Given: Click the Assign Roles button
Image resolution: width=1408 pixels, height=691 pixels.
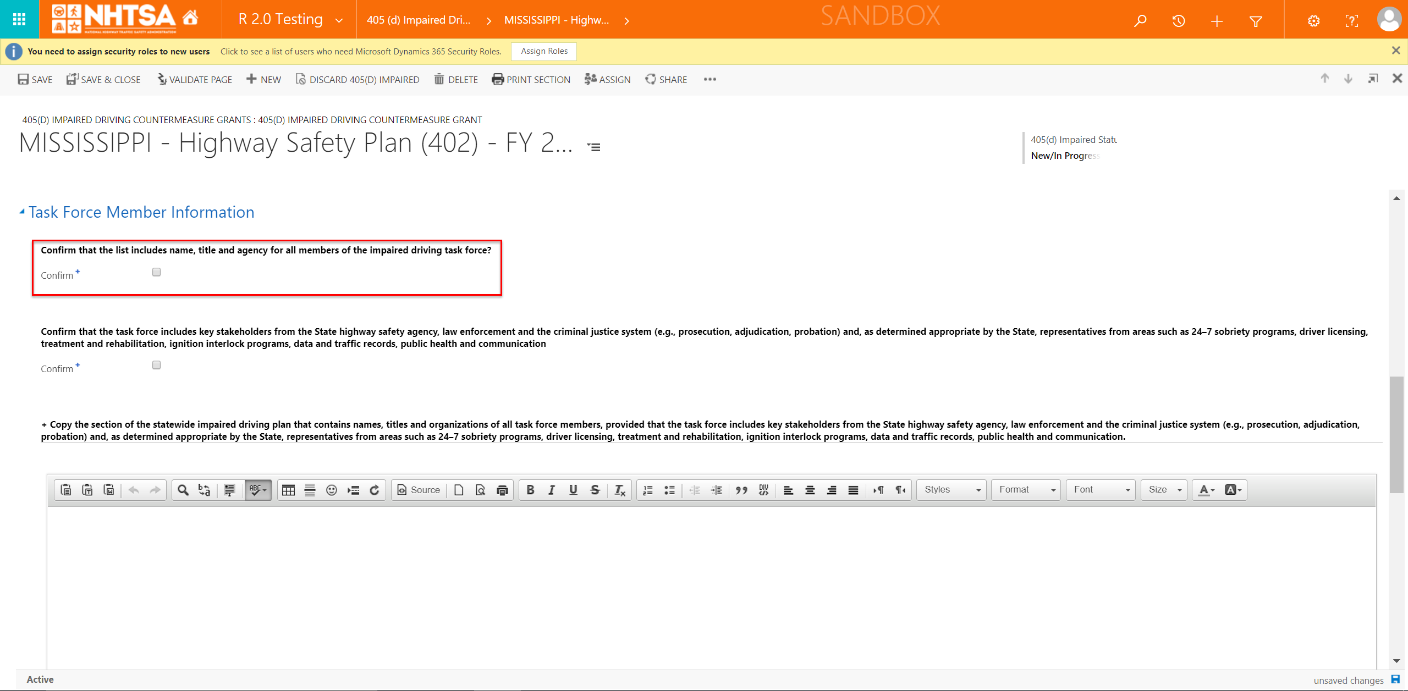Looking at the screenshot, I should coord(543,51).
